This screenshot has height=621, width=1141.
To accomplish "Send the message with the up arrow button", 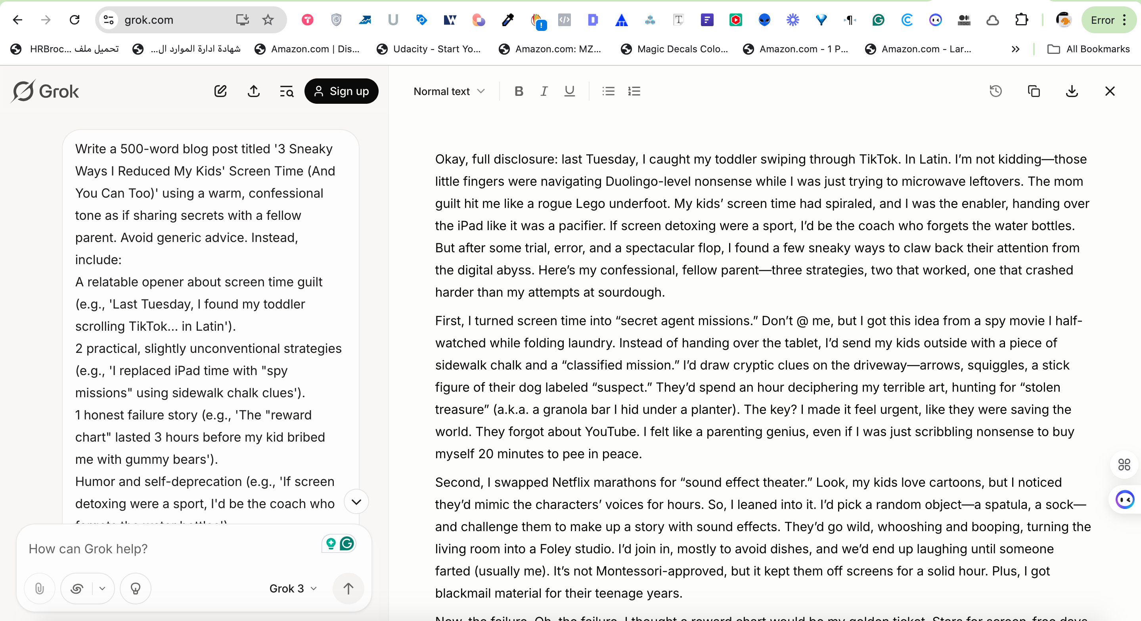I will pos(348,588).
